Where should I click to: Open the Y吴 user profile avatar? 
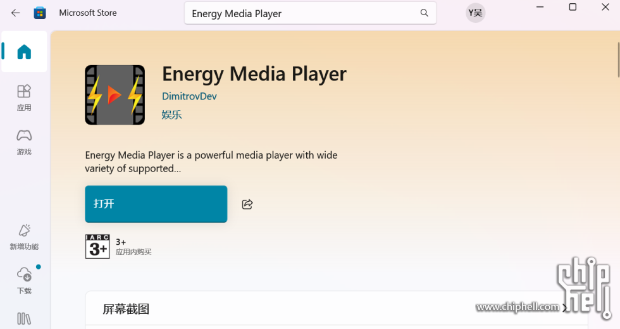click(x=475, y=13)
